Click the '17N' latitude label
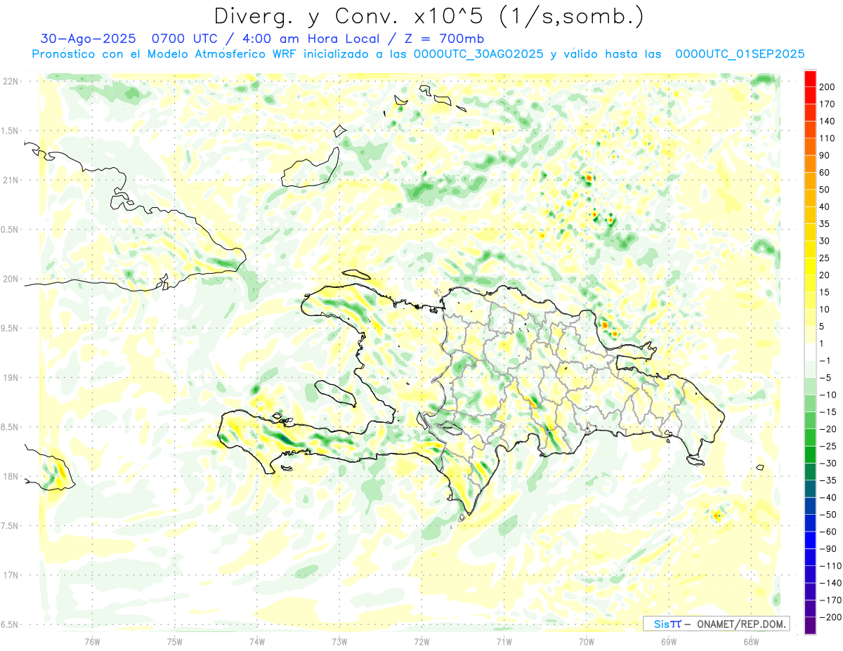This screenshot has height=651, width=843. click(x=11, y=575)
